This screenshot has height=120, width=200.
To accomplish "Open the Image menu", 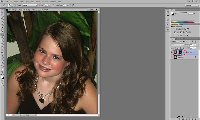I will click(x=16, y=2).
